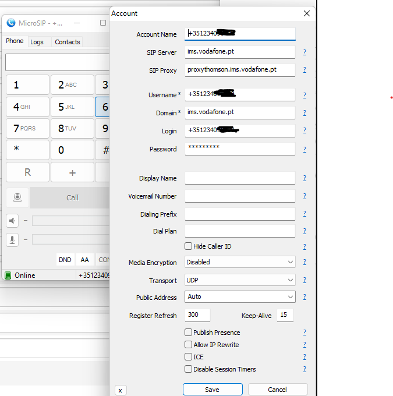Mute the speaker volume icon
The width and height of the screenshot is (393, 396).
[x=12, y=221]
